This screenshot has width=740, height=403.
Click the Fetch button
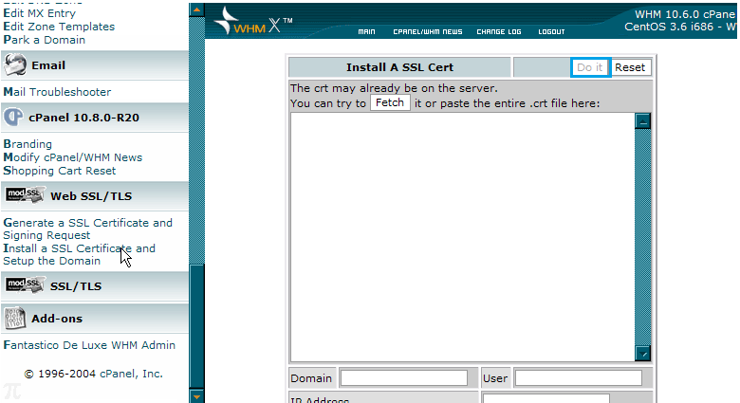390,102
